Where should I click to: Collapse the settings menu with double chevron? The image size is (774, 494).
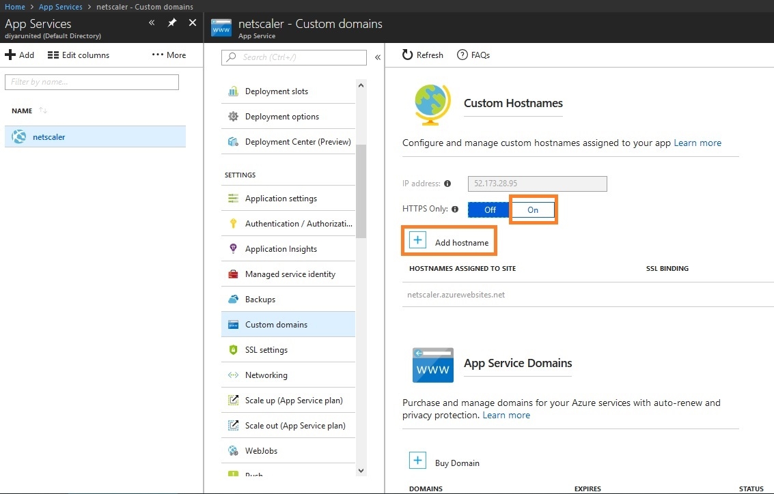pos(378,57)
